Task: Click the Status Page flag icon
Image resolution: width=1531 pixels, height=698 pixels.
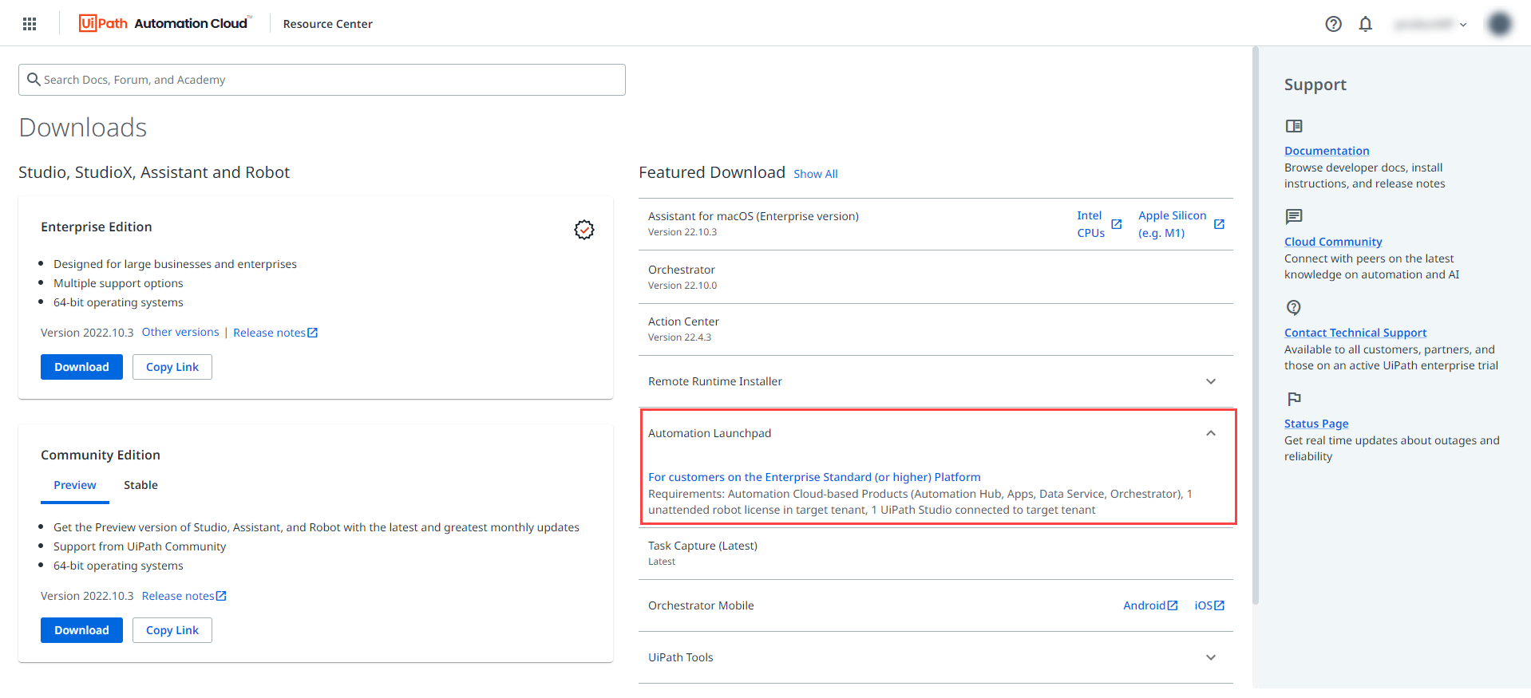Action: (x=1294, y=399)
